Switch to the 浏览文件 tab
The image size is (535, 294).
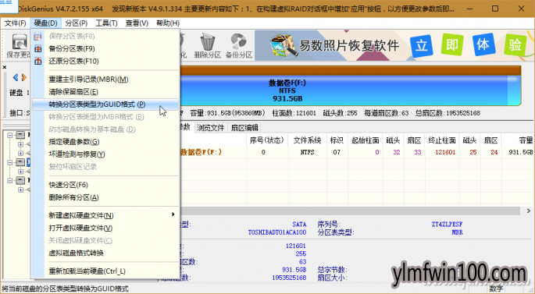pos(210,128)
